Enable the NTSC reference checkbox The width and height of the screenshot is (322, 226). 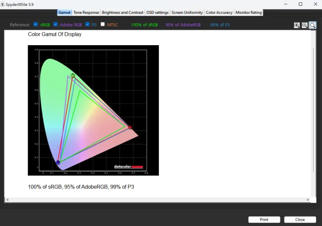tap(103, 25)
